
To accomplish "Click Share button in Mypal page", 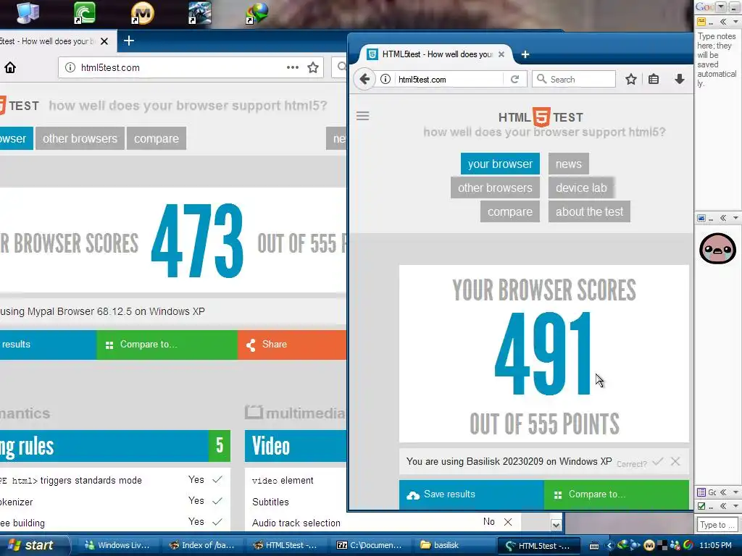I will (292, 345).
